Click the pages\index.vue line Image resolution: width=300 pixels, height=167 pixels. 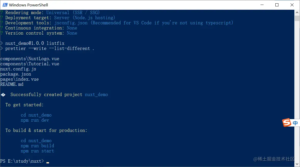click(20, 79)
